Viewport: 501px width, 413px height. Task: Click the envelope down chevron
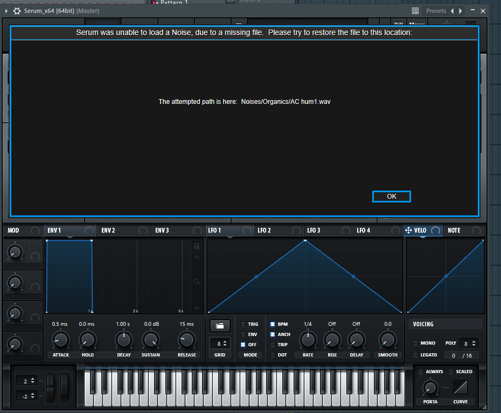(x=197, y=308)
